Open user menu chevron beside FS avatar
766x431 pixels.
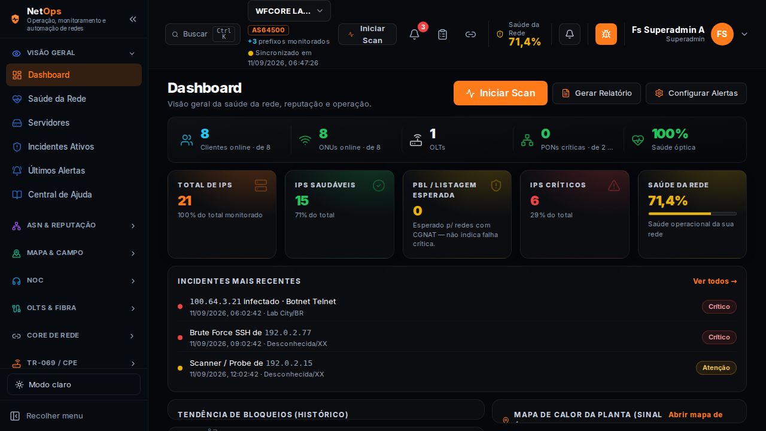tap(744, 34)
